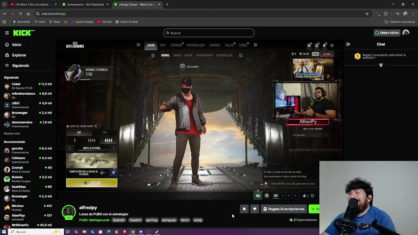Open Coker channel in followed list

point(28,86)
